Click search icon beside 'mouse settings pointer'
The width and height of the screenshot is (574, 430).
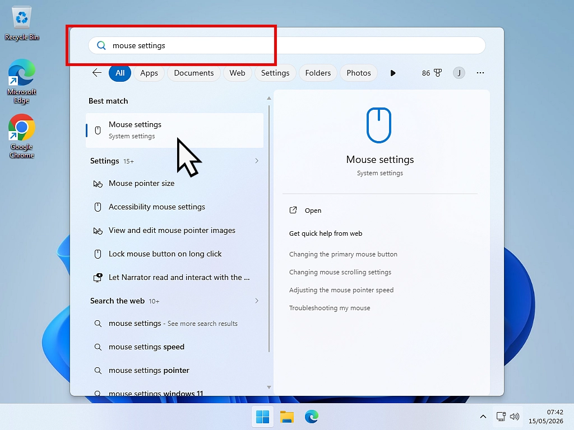98,371
